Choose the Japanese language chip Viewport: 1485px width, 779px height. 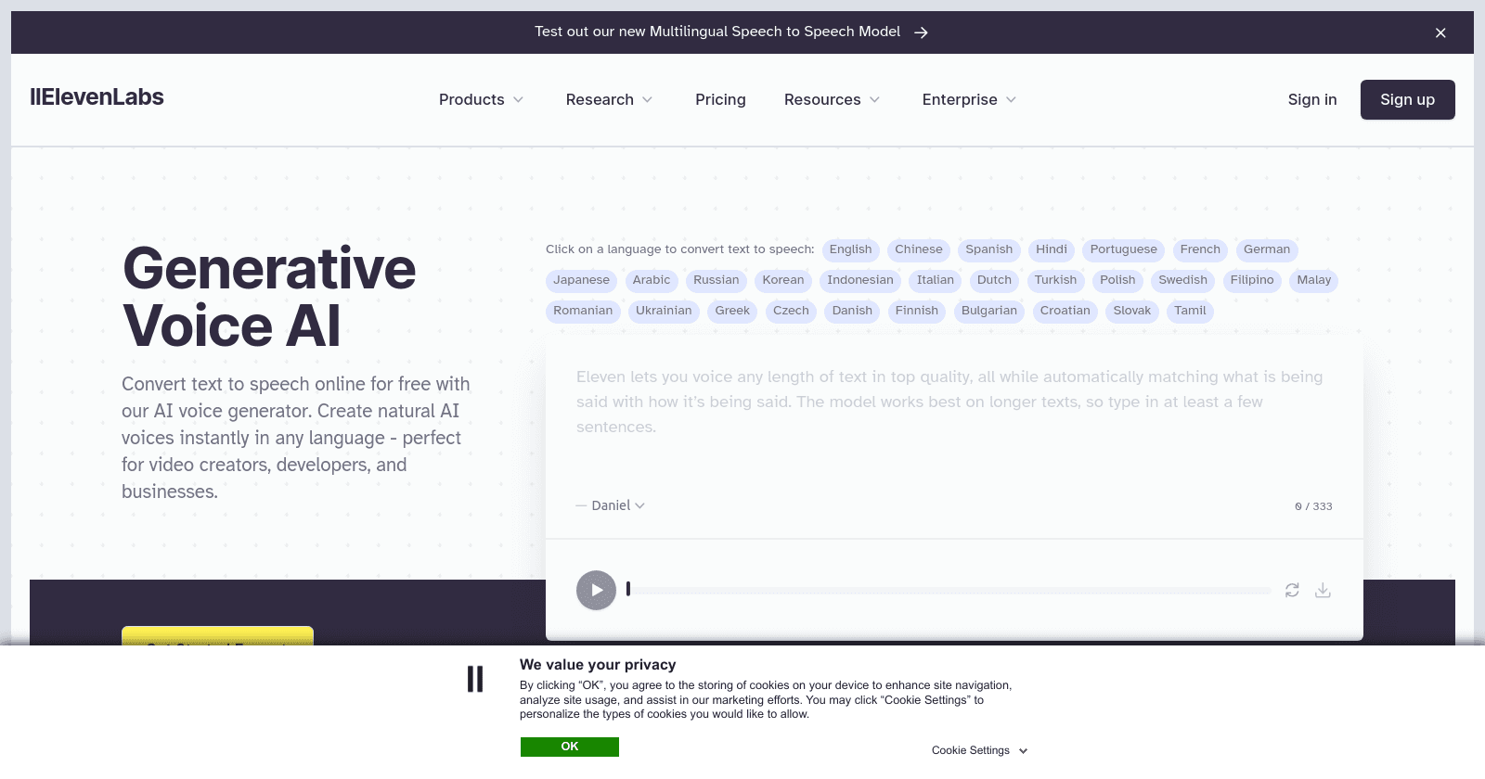tap(582, 280)
